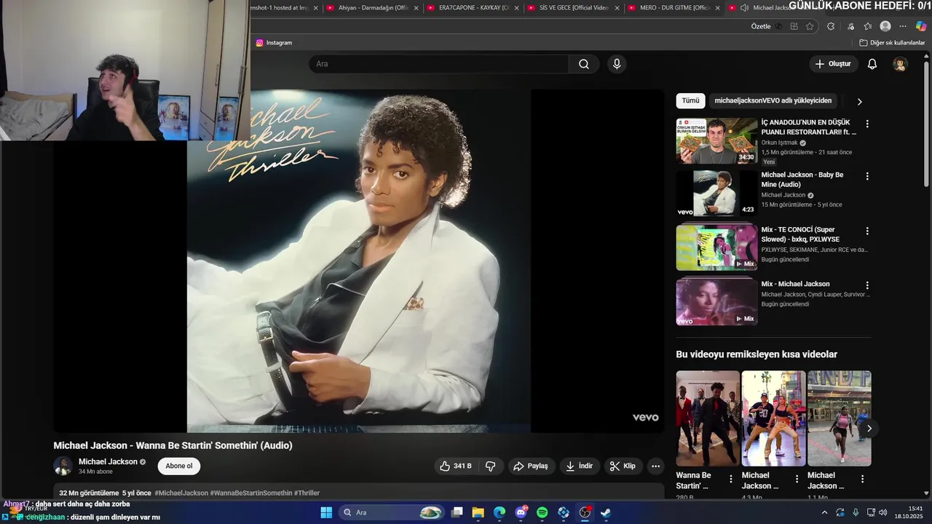Open options for Baby Be Mine video
This screenshot has width=932, height=524.
pyautogui.click(x=866, y=176)
